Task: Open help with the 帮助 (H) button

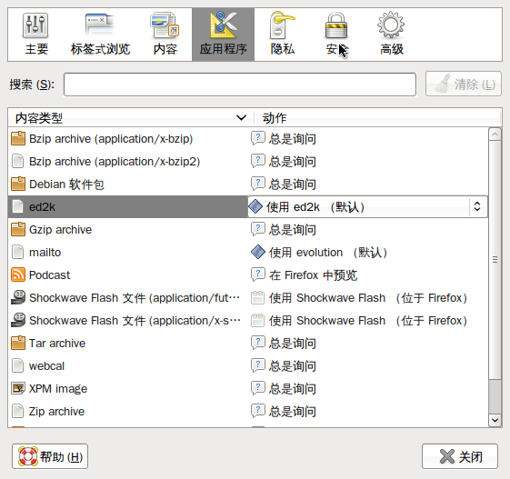Action: [x=50, y=456]
